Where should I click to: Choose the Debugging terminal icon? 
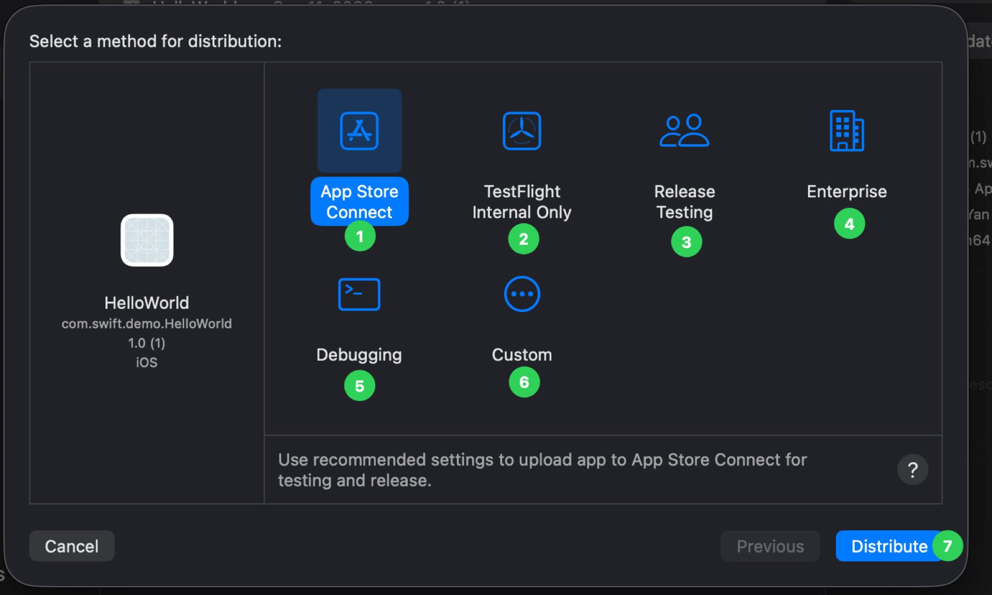359,294
